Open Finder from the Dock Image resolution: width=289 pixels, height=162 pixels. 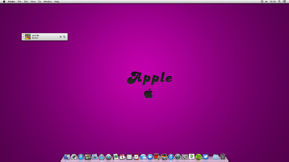pos(67,157)
